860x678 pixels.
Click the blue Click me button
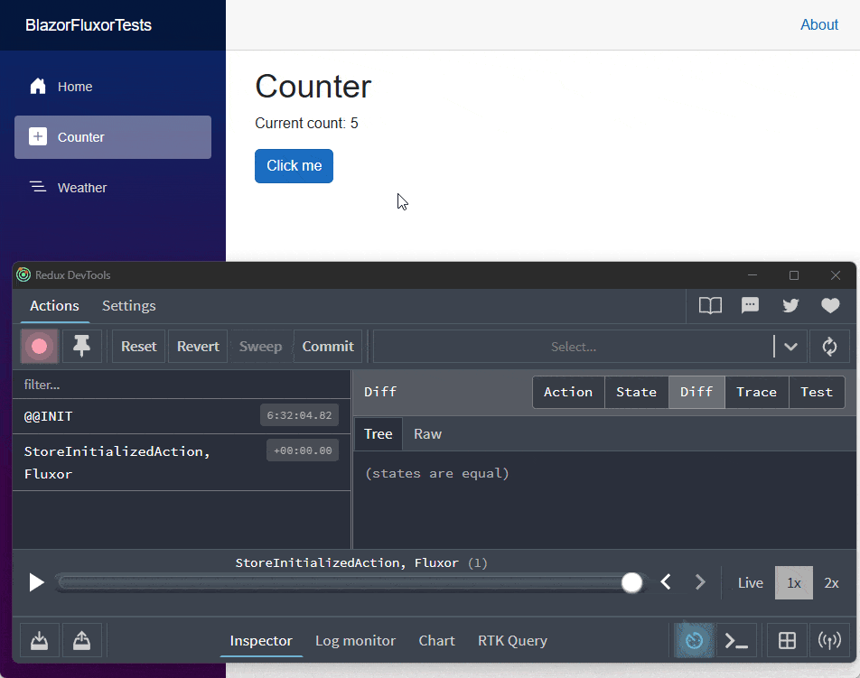tap(294, 165)
